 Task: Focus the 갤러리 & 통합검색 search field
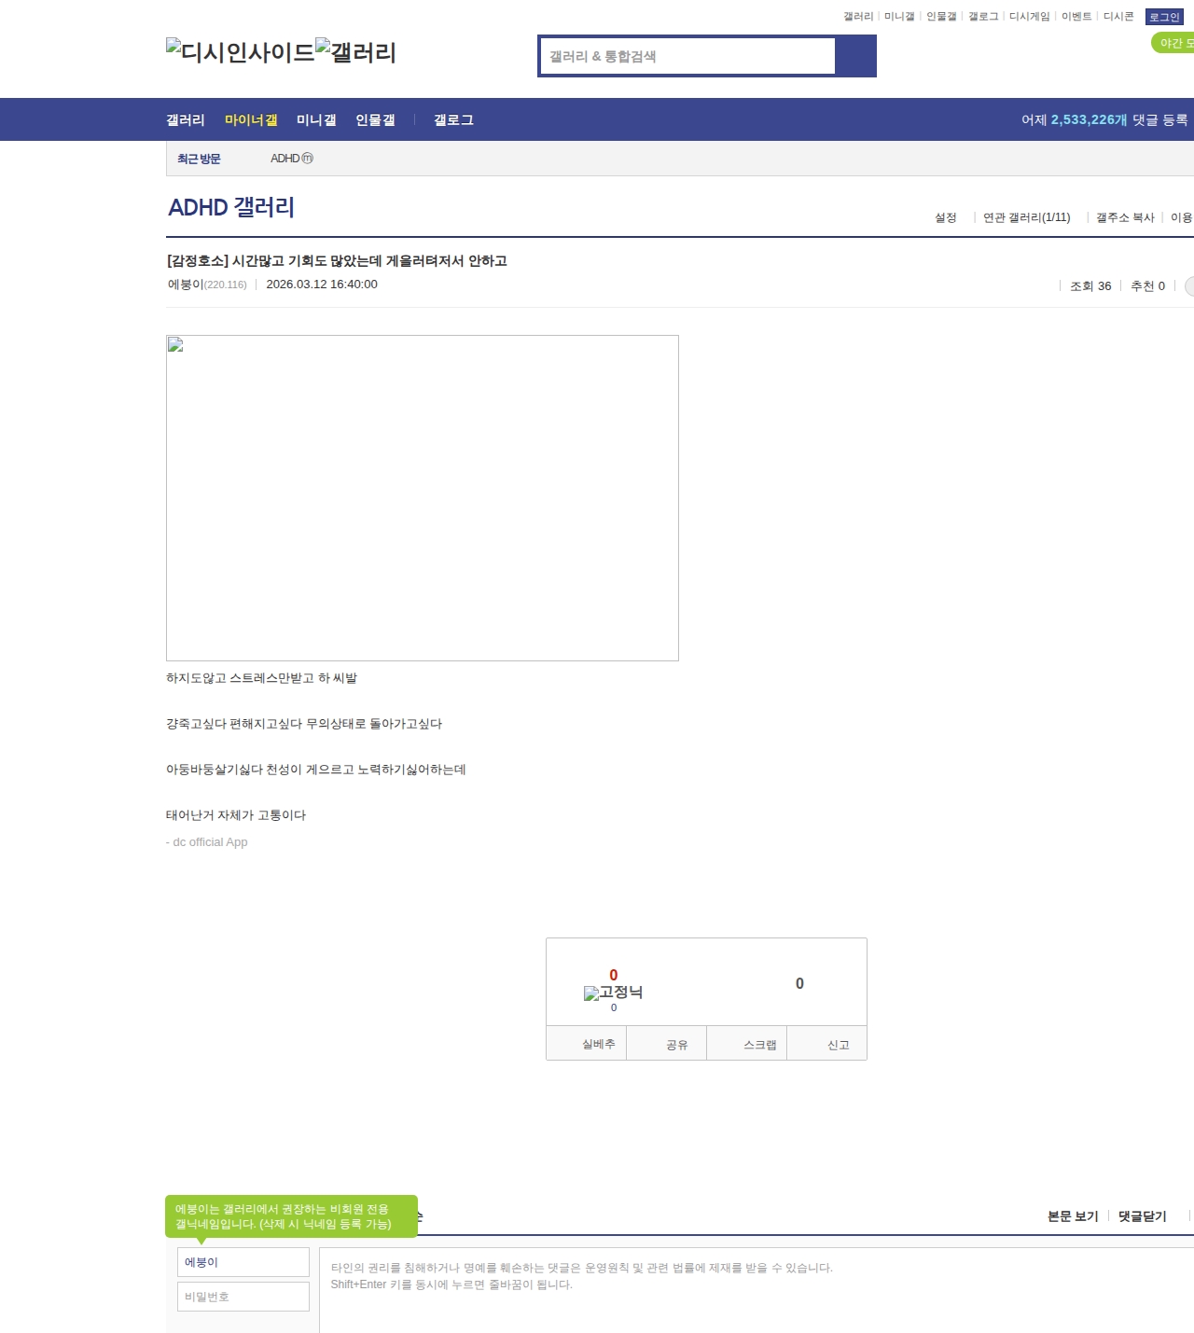click(x=688, y=56)
